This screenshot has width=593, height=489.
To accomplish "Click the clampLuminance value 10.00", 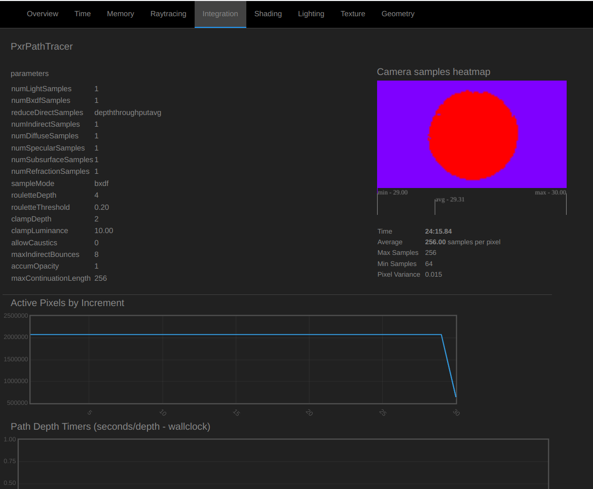I will 103,231.
